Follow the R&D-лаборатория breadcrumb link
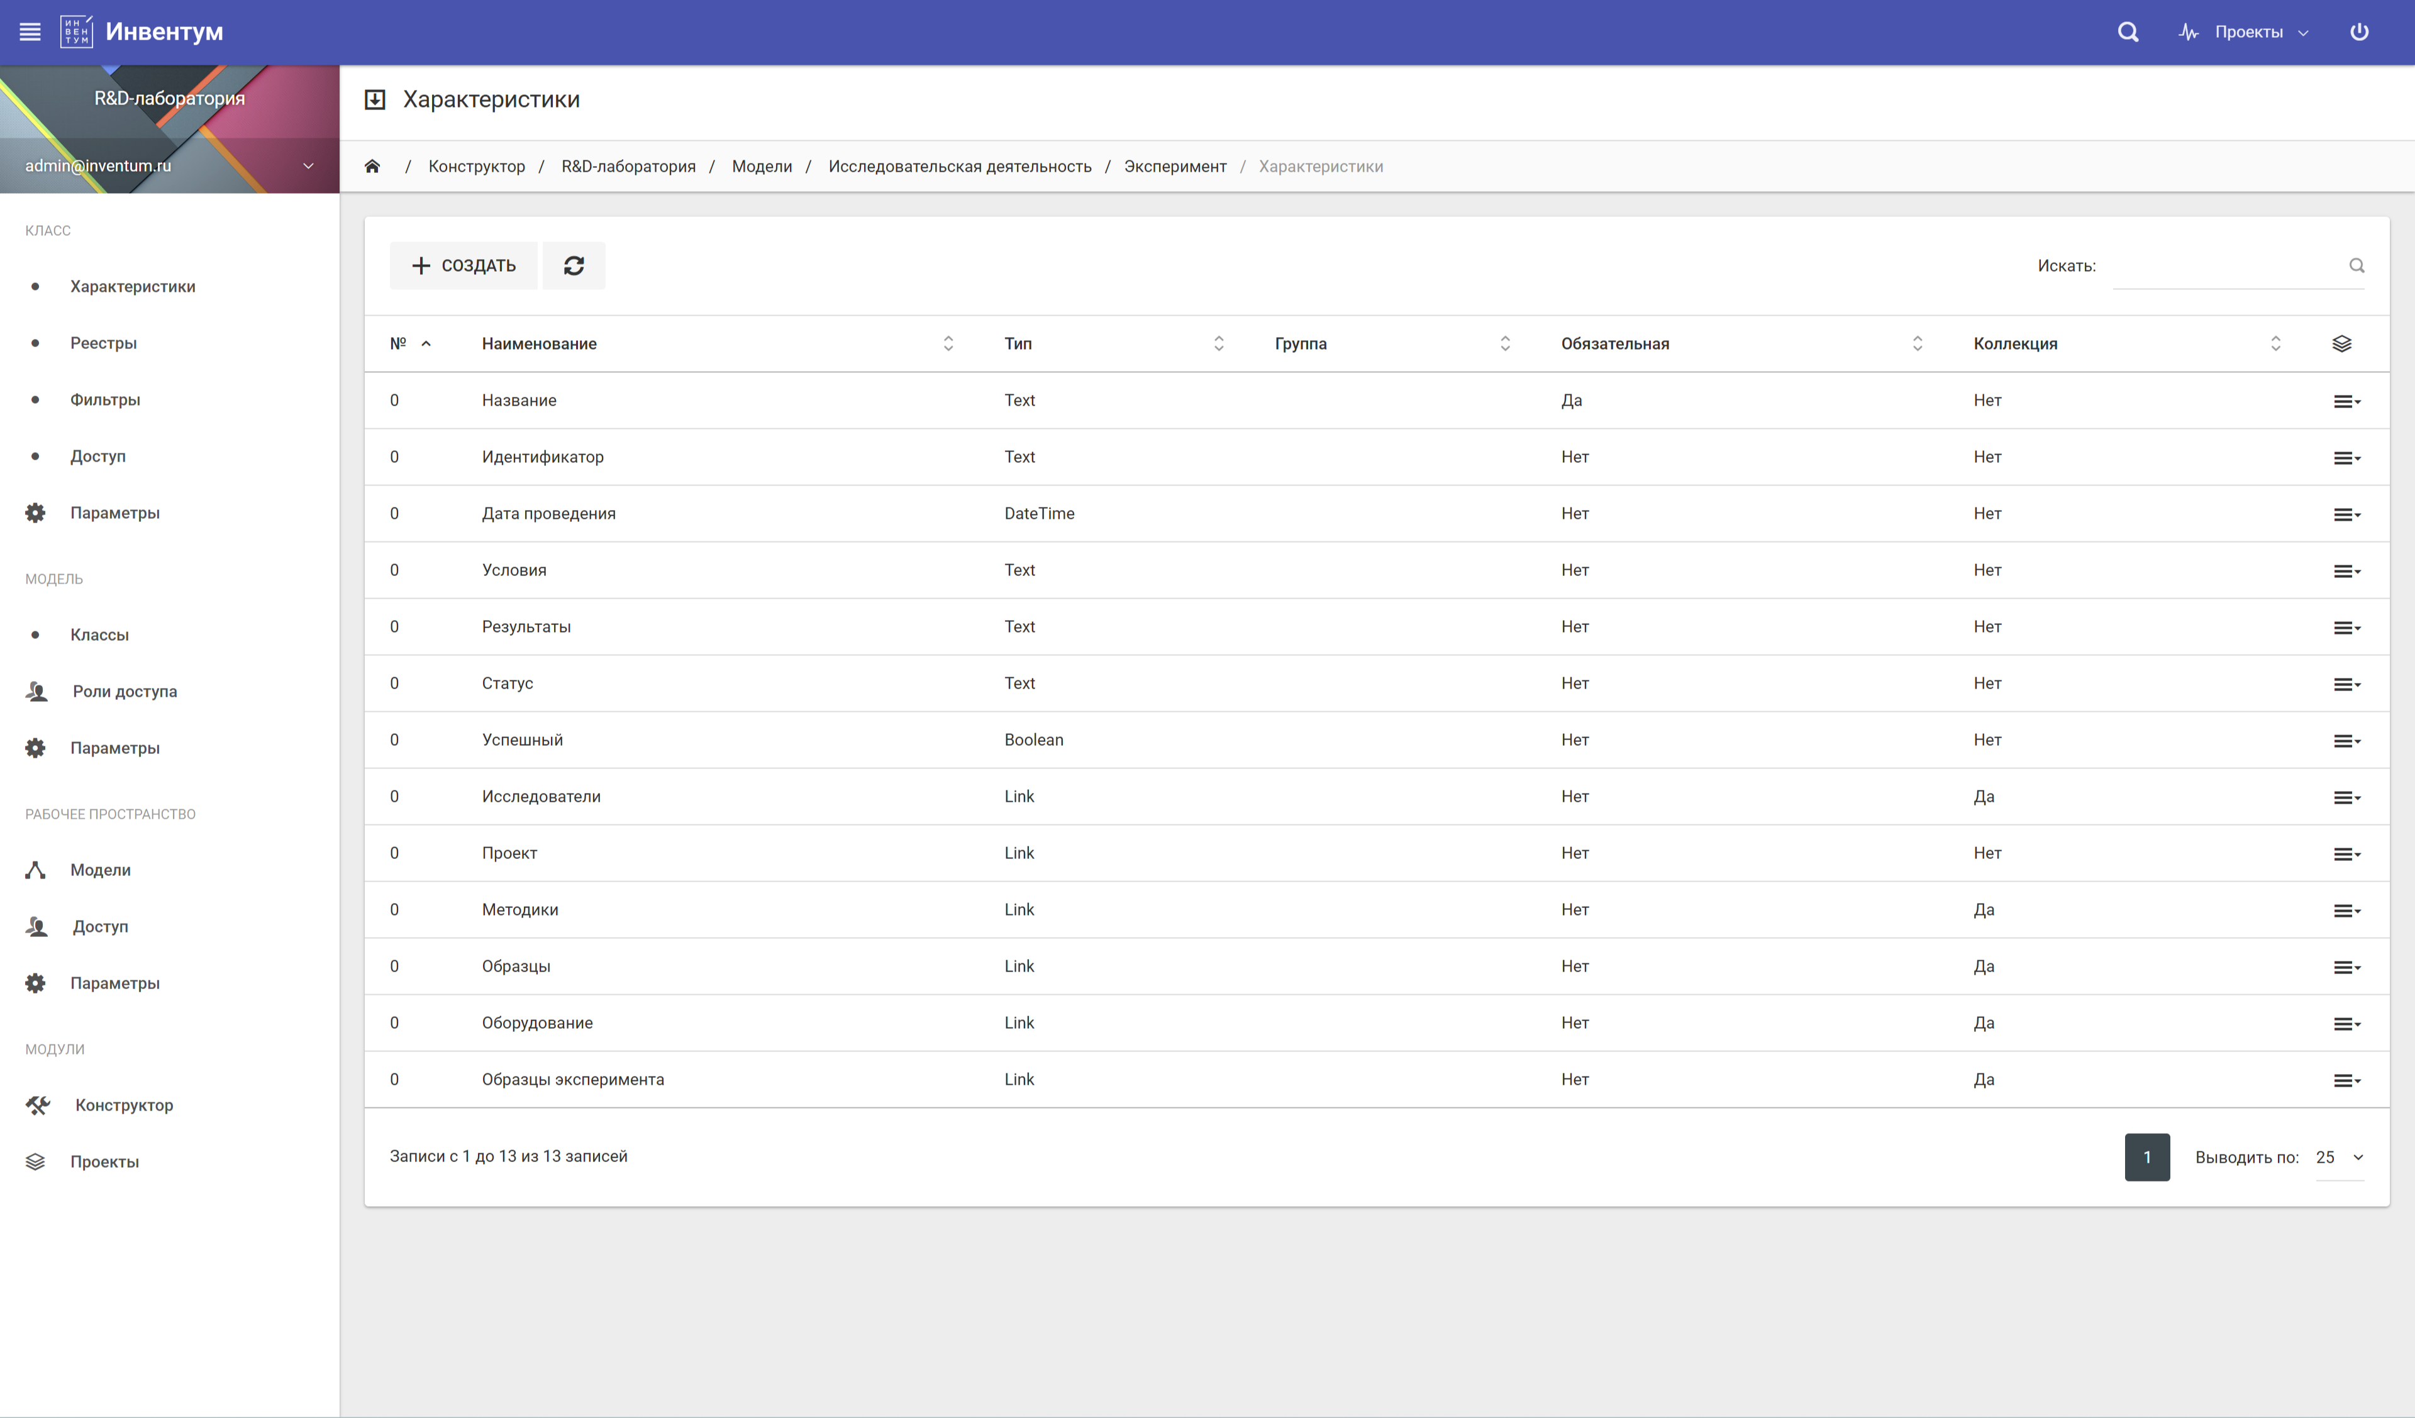The image size is (2415, 1418). click(628, 166)
